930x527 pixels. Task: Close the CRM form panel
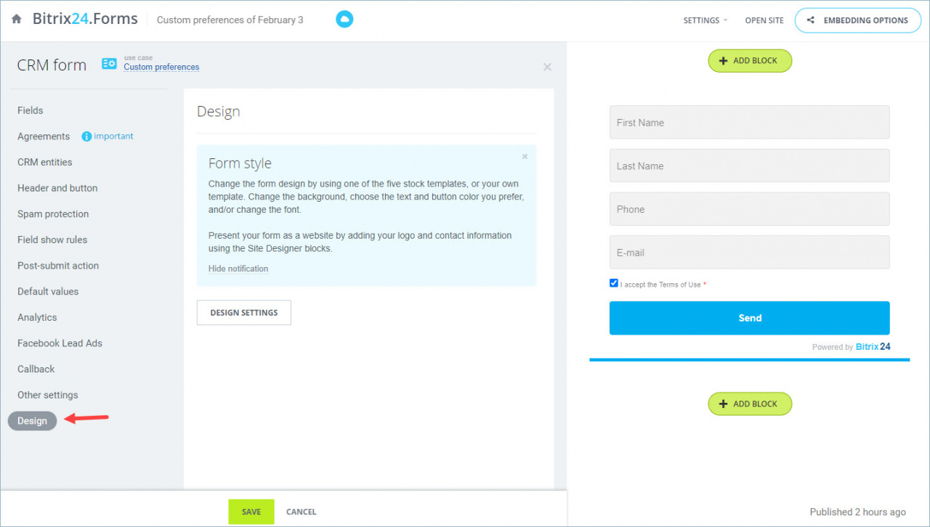tap(547, 67)
